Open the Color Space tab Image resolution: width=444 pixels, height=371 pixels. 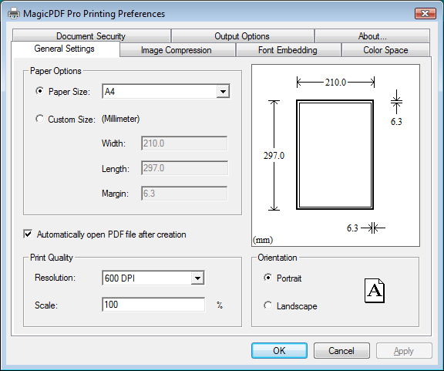(385, 50)
